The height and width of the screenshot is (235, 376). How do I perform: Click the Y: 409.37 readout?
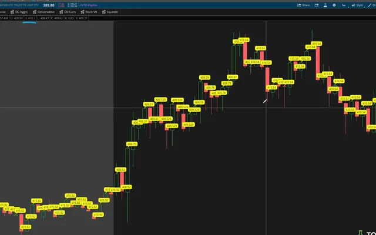[x=82, y=18]
